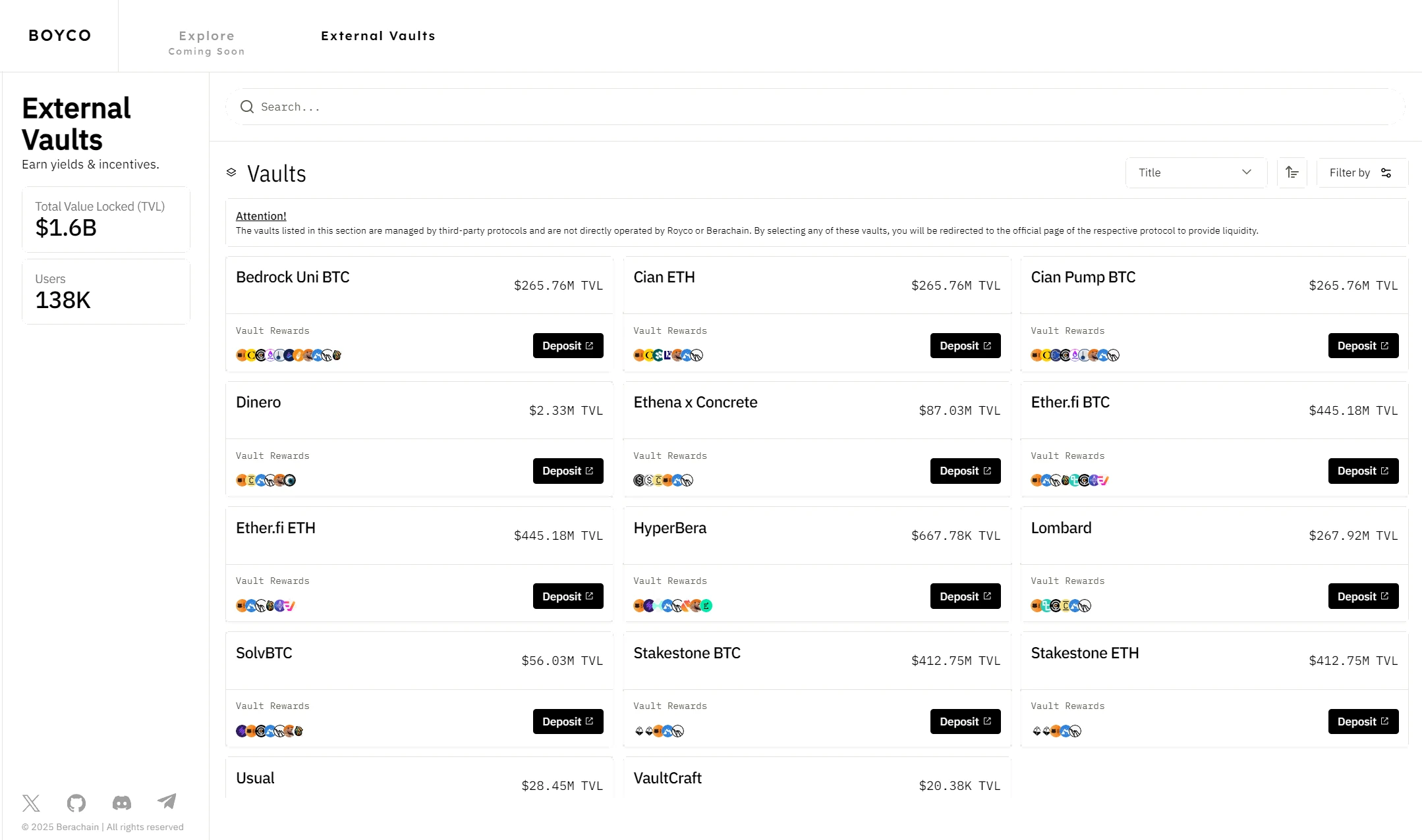Open the Telegram paper plane icon
Viewport: 1422px width, 840px height.
tap(167, 801)
